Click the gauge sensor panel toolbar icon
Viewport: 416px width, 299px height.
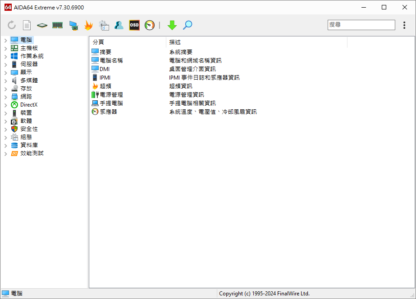pos(149,25)
